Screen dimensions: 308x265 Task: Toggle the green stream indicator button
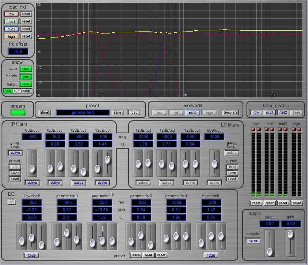[17, 113]
